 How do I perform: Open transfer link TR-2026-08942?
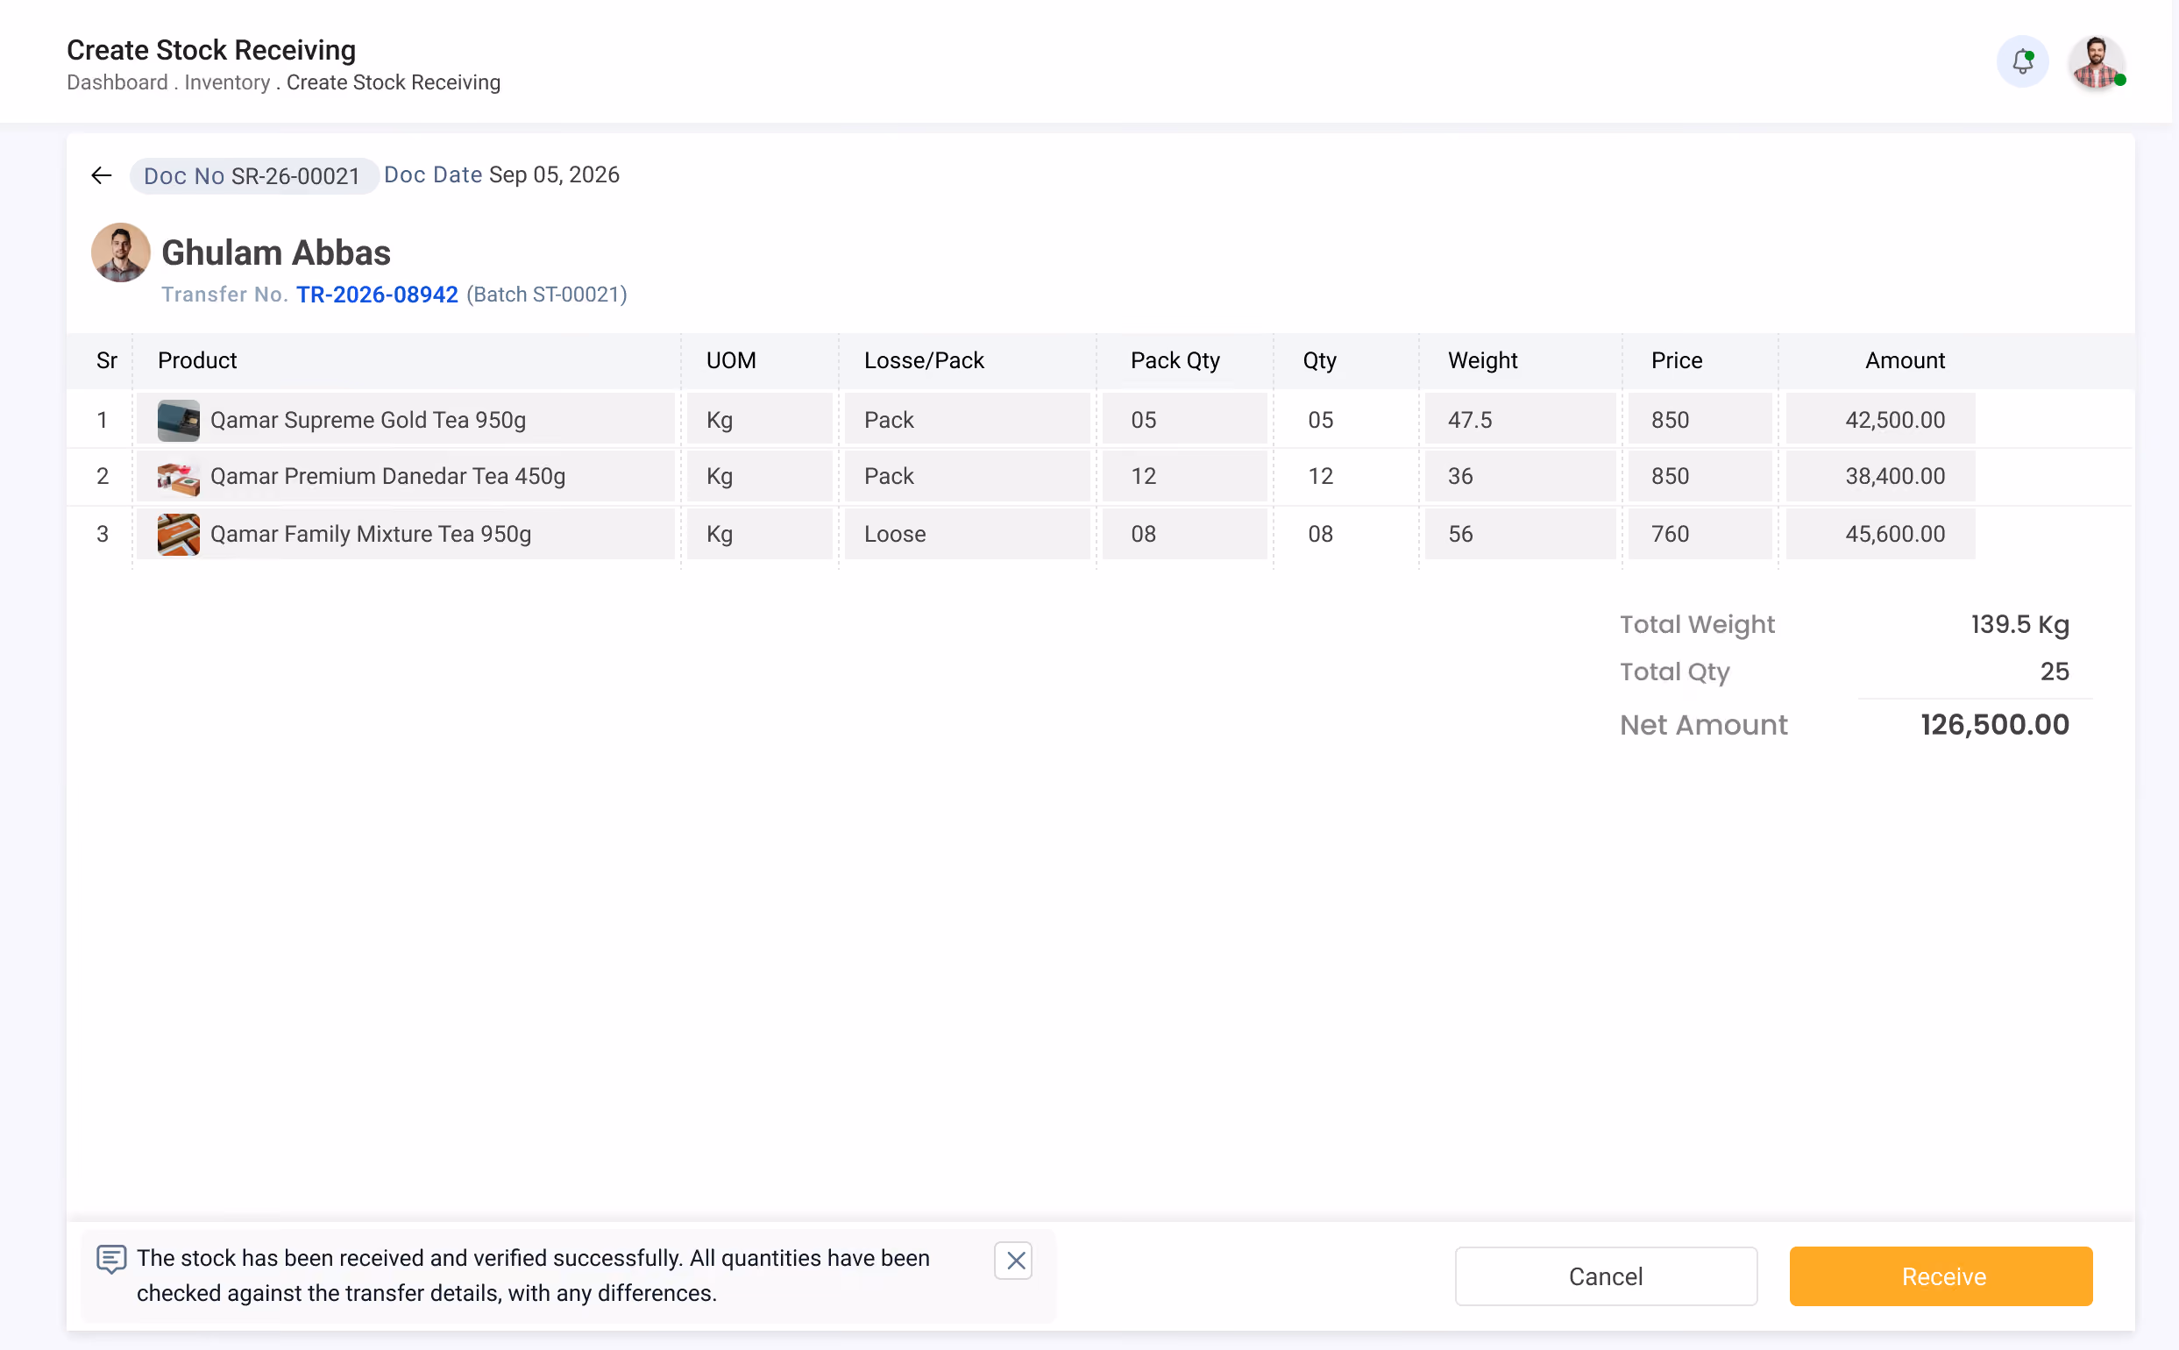(x=377, y=295)
